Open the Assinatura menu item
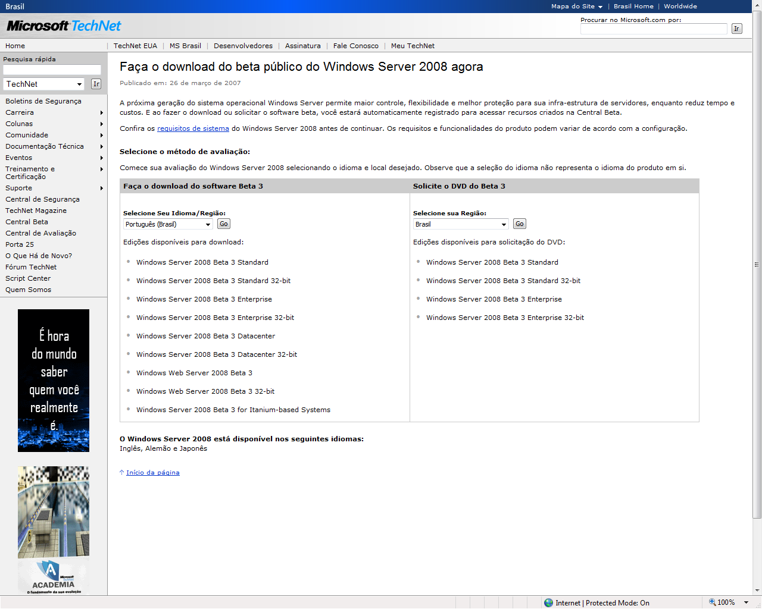The height and width of the screenshot is (609, 762). pos(302,46)
